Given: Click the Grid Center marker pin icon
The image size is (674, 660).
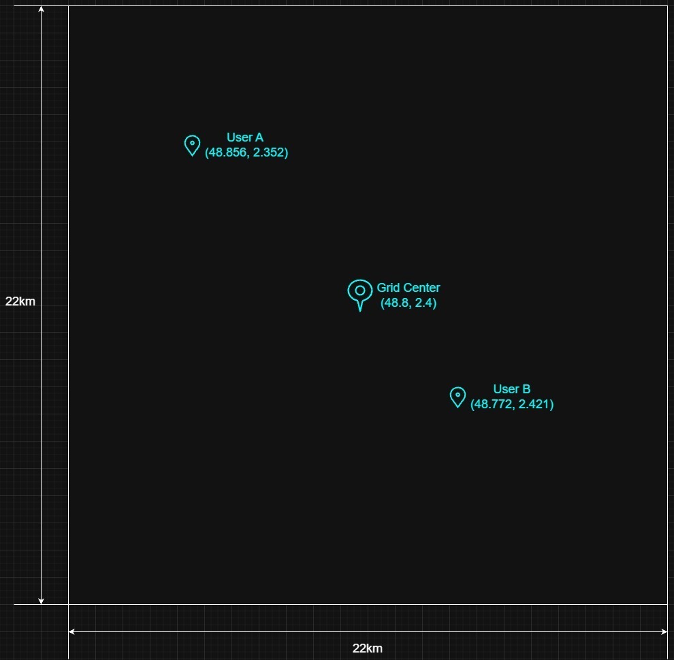Looking at the screenshot, I should pos(359,295).
